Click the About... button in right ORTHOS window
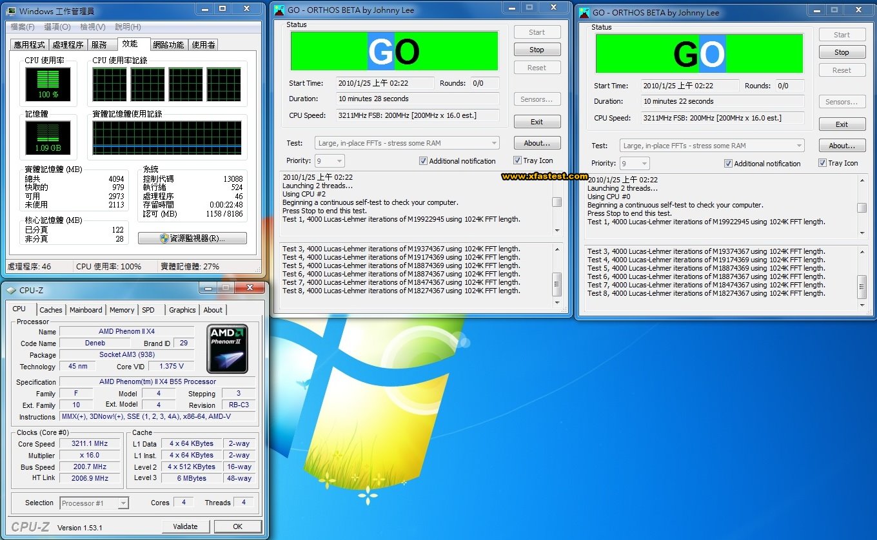This screenshot has height=540, width=877. [x=842, y=146]
